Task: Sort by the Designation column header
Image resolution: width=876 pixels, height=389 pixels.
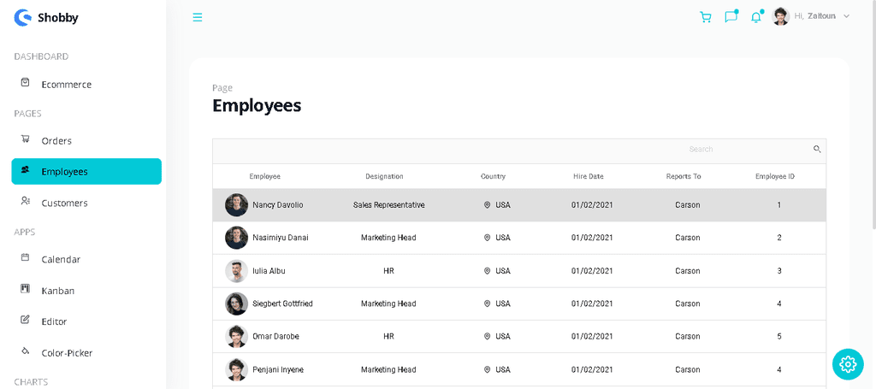Action: pos(384,176)
